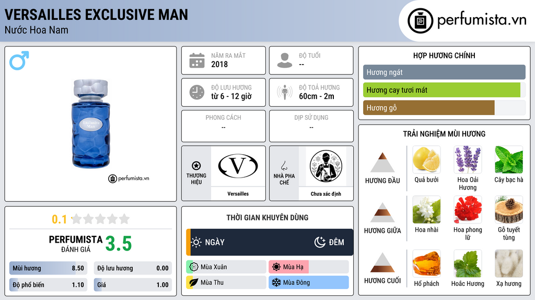Click the sun icon next to Ngày

pyautogui.click(x=196, y=242)
